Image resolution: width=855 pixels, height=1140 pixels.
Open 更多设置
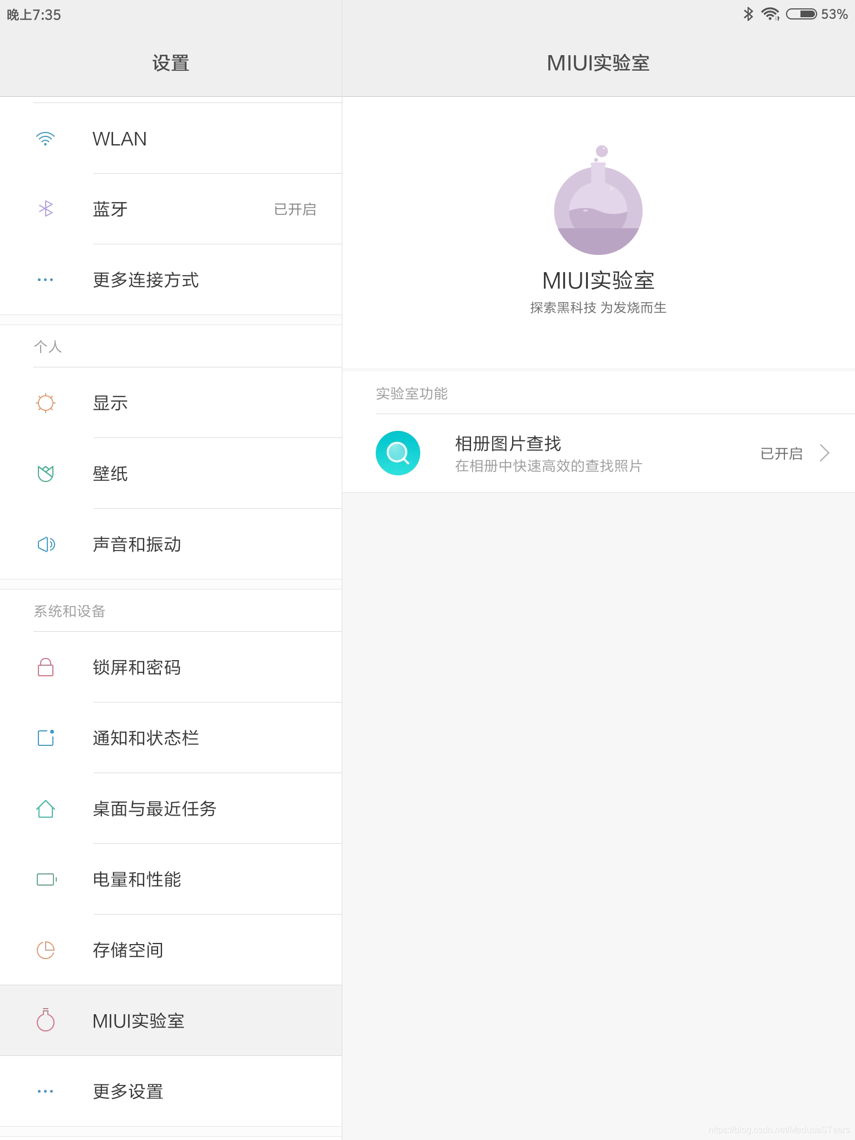[x=171, y=1091]
